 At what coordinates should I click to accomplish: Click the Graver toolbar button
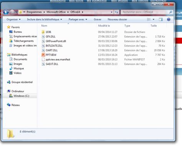98,19
